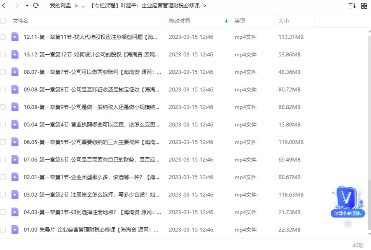Toggle the blue sort direction arrow
This screenshot has height=250, width=371.
226,21
